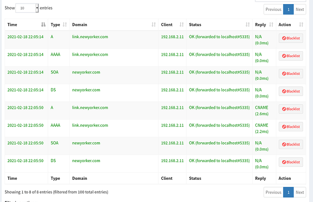Click type AAAA in 22:05:14 row
Screen dimensions: 313x202
pyautogui.click(x=55, y=55)
